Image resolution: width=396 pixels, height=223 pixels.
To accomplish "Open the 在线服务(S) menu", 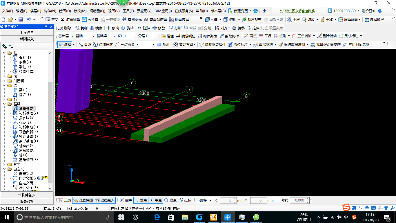I will click(x=184, y=11).
